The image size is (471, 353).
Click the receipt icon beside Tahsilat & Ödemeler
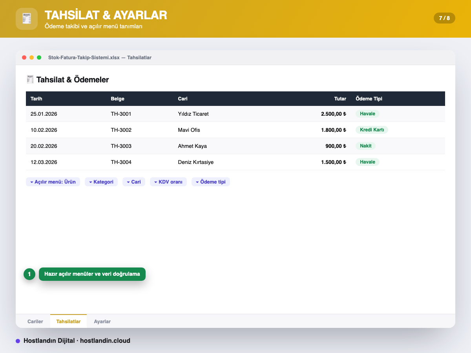[30, 80]
